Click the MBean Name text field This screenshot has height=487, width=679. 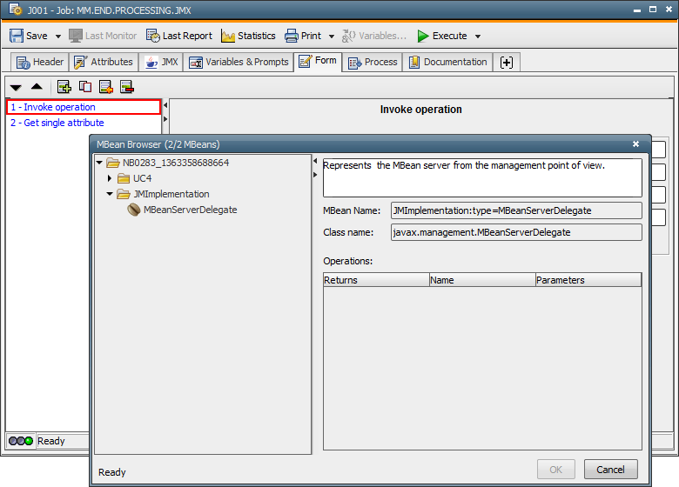point(515,210)
